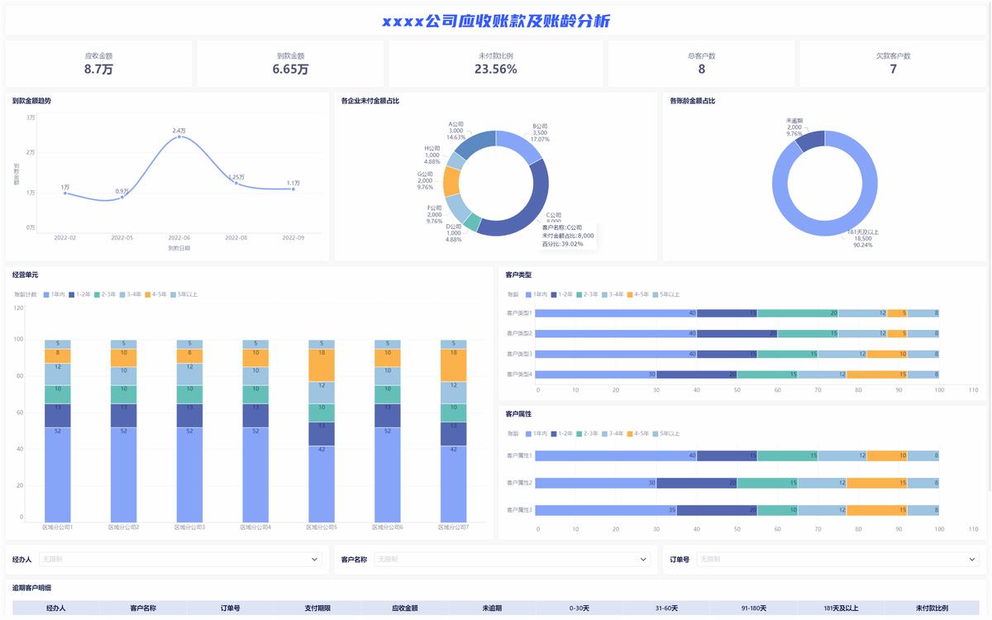The height and width of the screenshot is (620, 992).
Task: Click the 未逾期 slice in 各账龄金额占比 chart
Action: pos(809,141)
